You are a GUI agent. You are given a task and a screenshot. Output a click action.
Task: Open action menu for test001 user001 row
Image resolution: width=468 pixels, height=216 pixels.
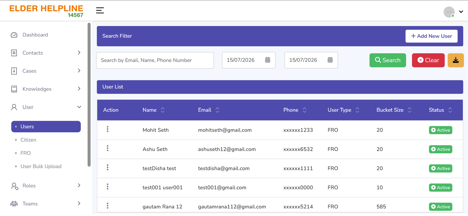108,187
